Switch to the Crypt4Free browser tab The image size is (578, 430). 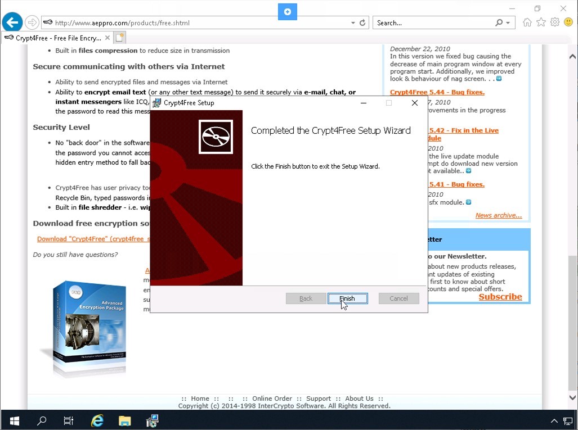click(53, 38)
